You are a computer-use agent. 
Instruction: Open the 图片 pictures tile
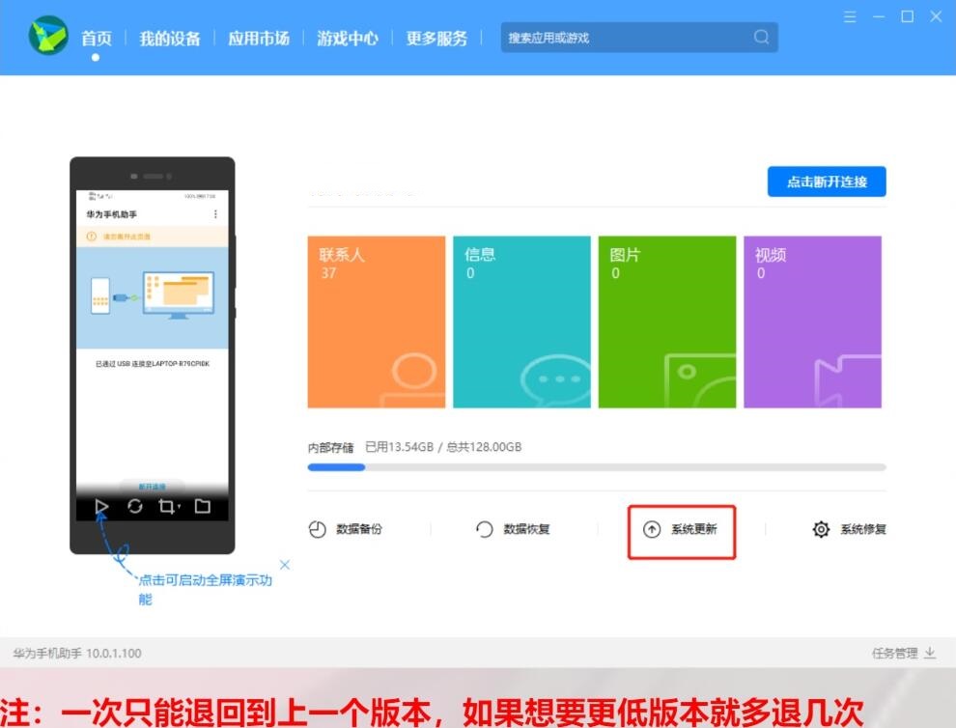click(667, 322)
